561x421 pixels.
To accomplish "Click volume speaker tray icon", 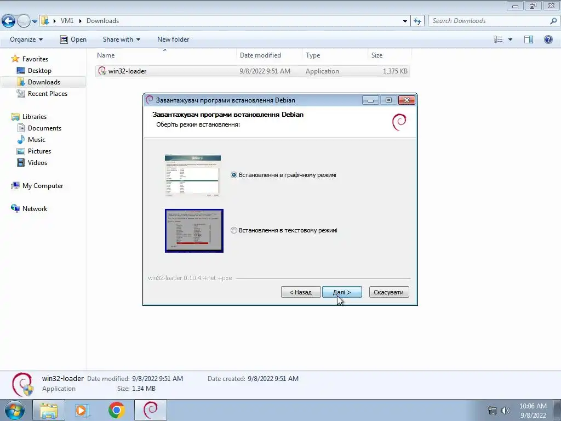I will click(505, 411).
